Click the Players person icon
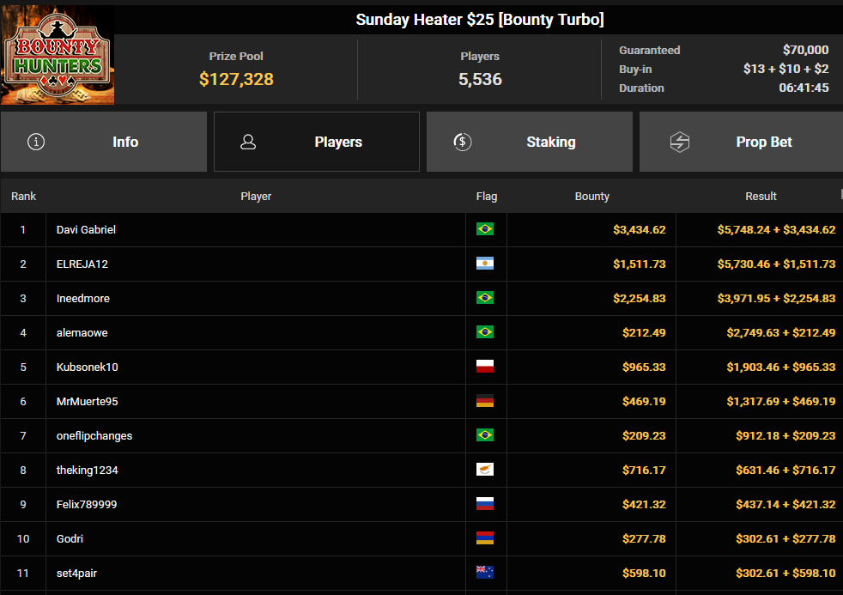This screenshot has width=843, height=595. click(x=248, y=142)
